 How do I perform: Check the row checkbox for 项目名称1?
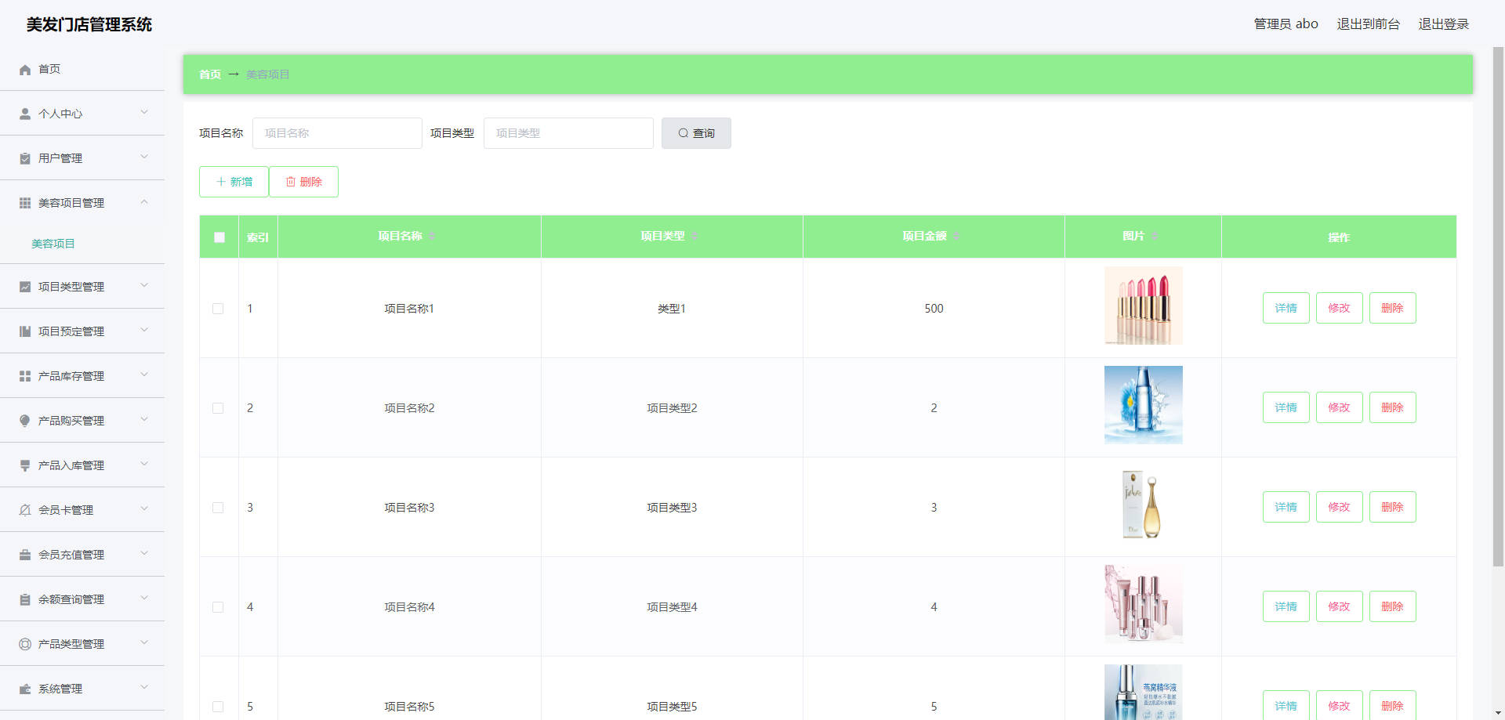(x=218, y=309)
